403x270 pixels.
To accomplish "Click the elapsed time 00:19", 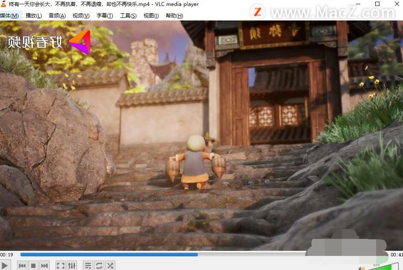I will [7, 255].
